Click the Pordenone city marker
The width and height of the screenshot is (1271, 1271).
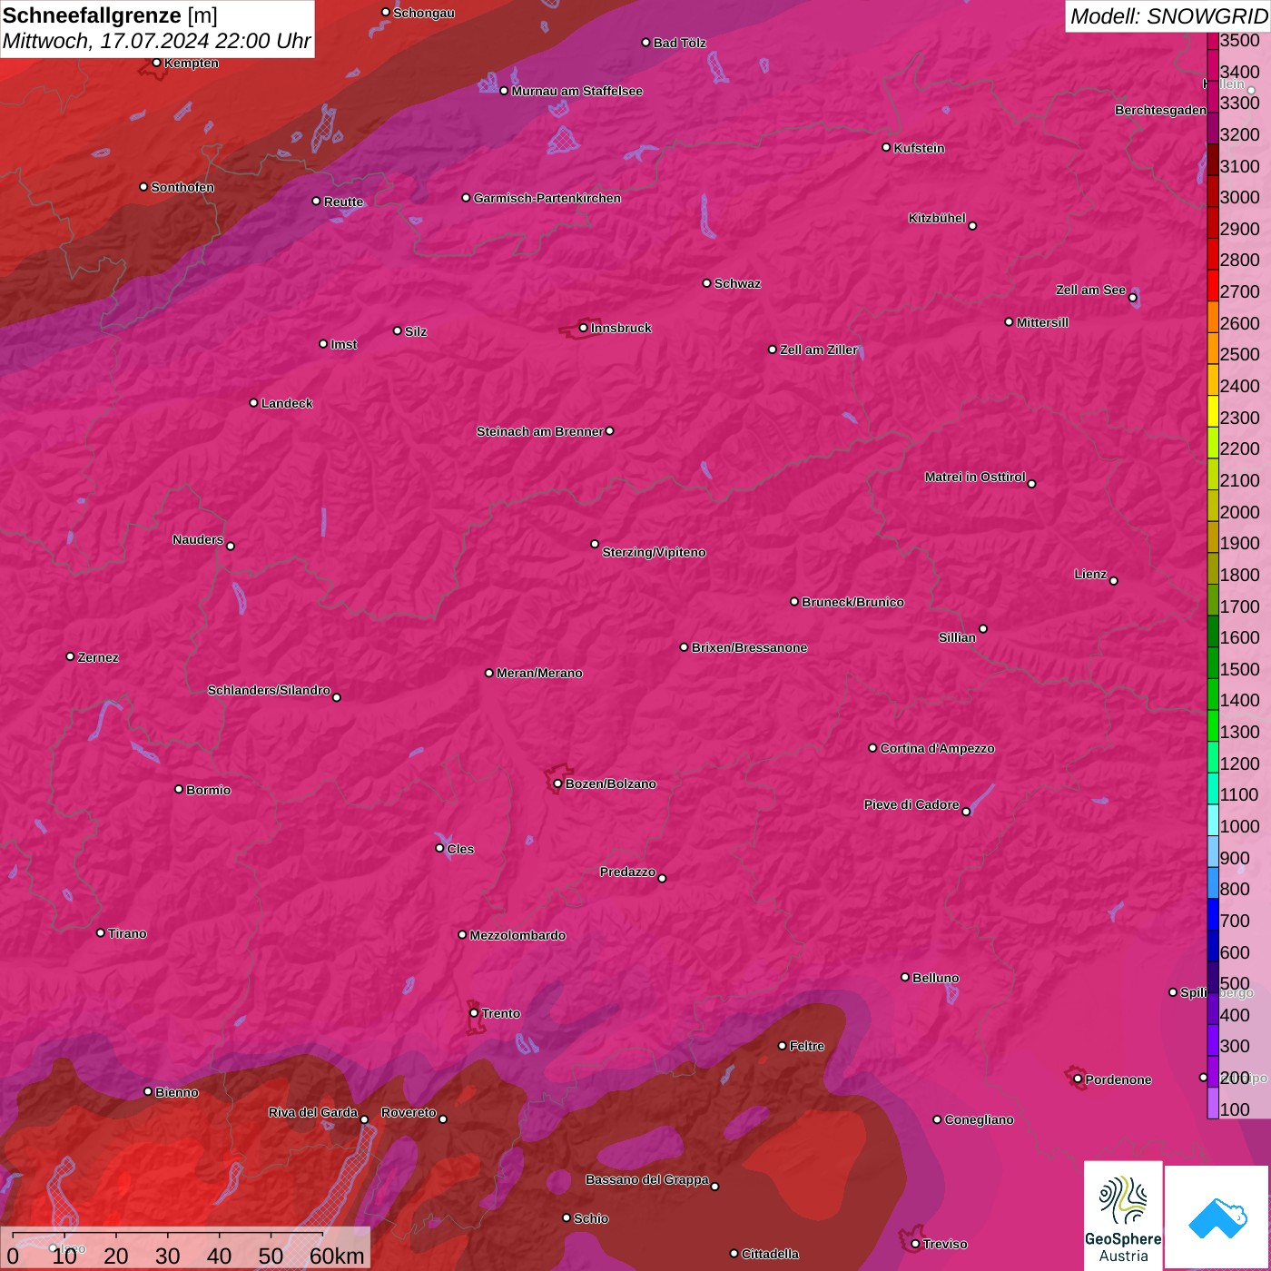[x=1078, y=1079]
